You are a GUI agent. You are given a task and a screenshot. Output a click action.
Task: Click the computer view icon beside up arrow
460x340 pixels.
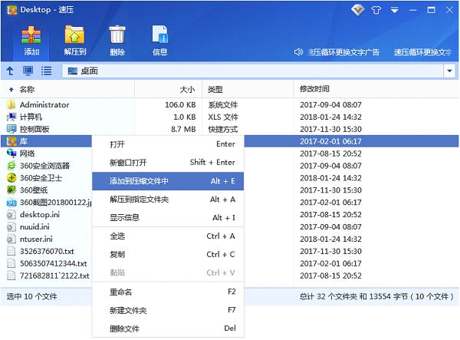[28, 71]
